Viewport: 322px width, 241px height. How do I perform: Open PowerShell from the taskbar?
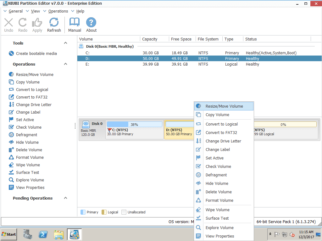click(43, 234)
